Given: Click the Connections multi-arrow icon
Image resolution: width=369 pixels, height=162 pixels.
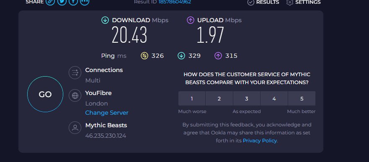Looking at the screenshot, I should (x=75, y=73).
